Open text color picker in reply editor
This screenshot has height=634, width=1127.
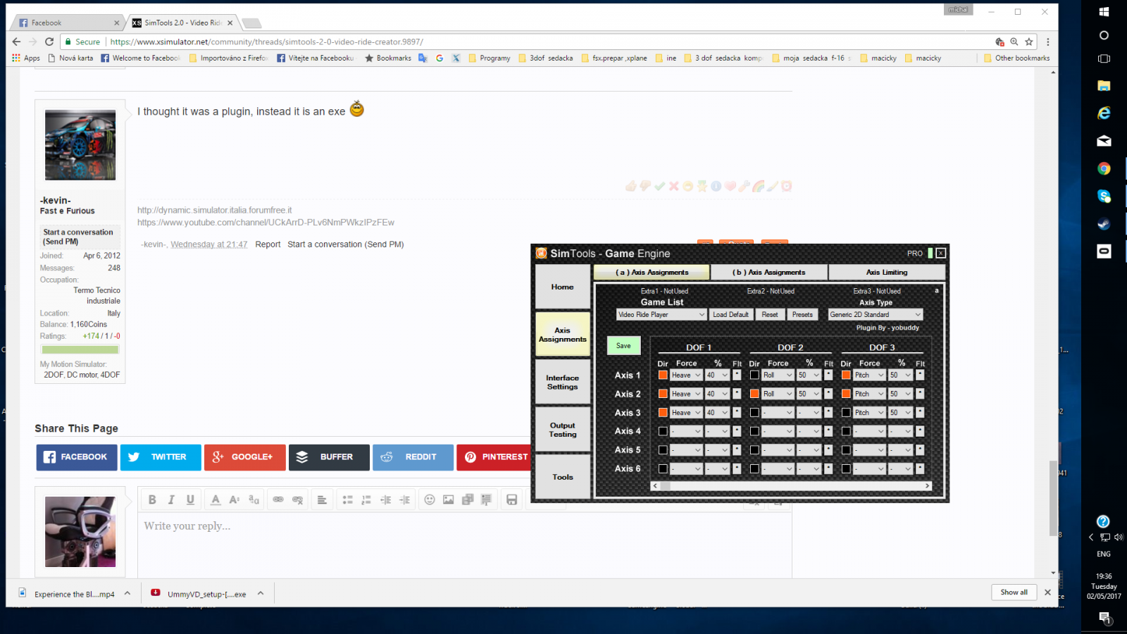(216, 499)
